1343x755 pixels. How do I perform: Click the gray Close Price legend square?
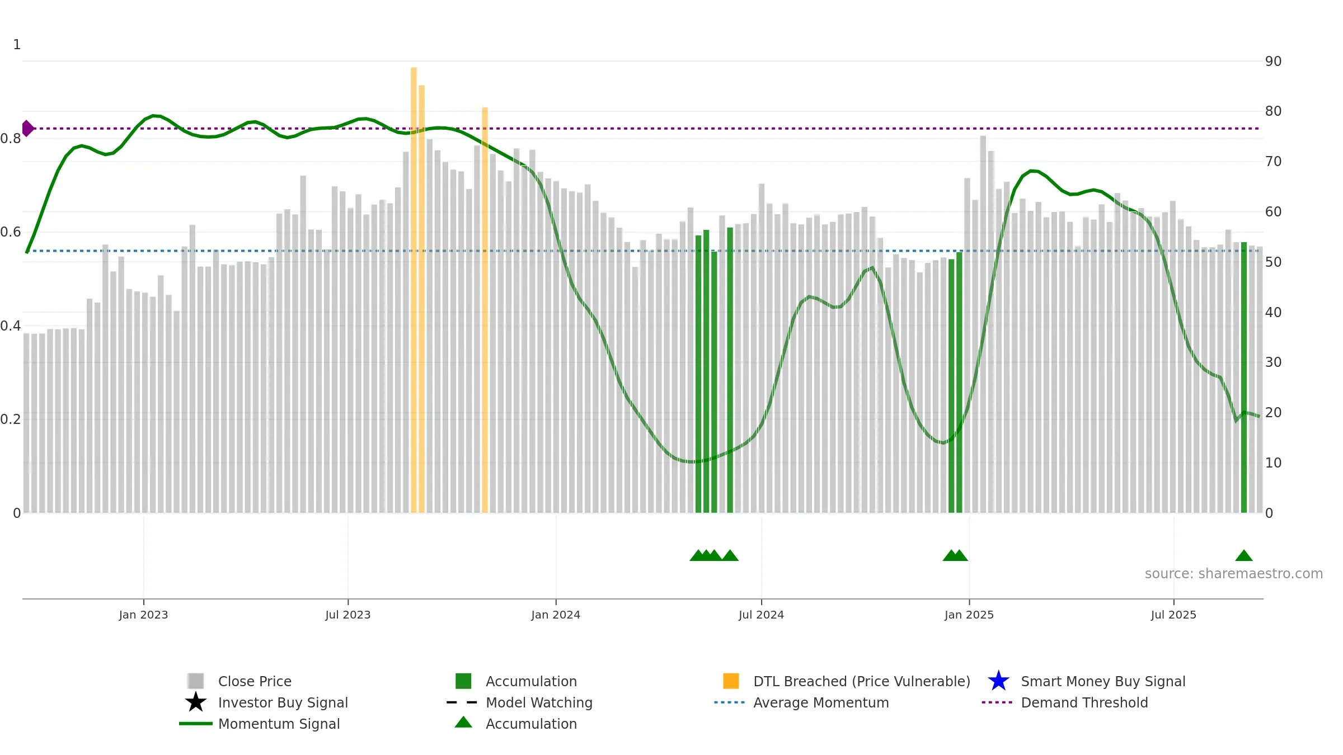(196, 681)
